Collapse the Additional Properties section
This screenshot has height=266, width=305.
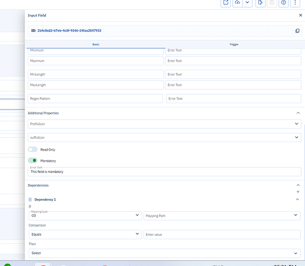[x=298, y=113]
